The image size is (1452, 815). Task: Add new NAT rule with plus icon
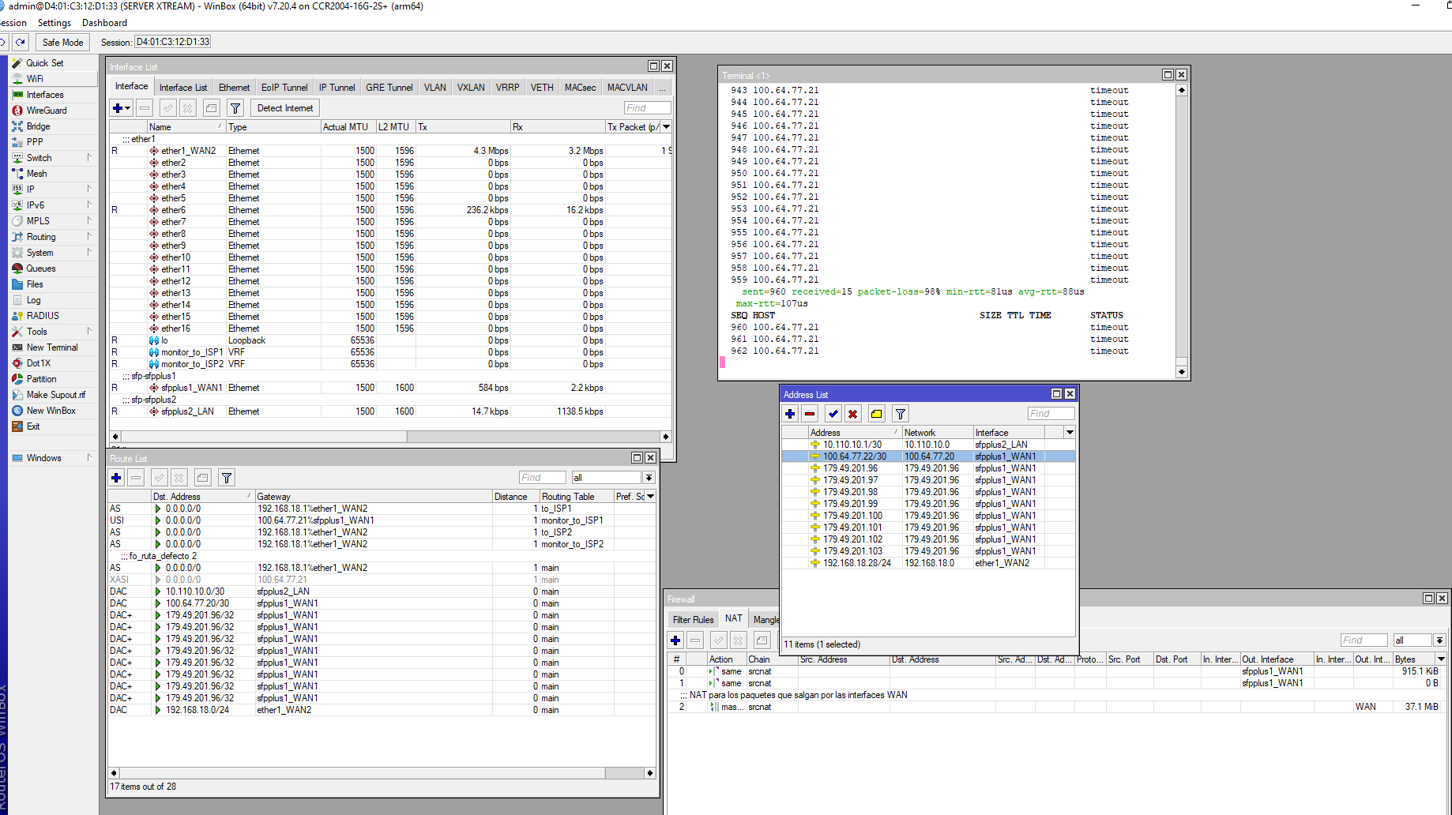point(675,640)
